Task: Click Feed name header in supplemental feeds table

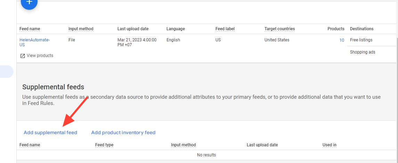Action: [x=30, y=145]
